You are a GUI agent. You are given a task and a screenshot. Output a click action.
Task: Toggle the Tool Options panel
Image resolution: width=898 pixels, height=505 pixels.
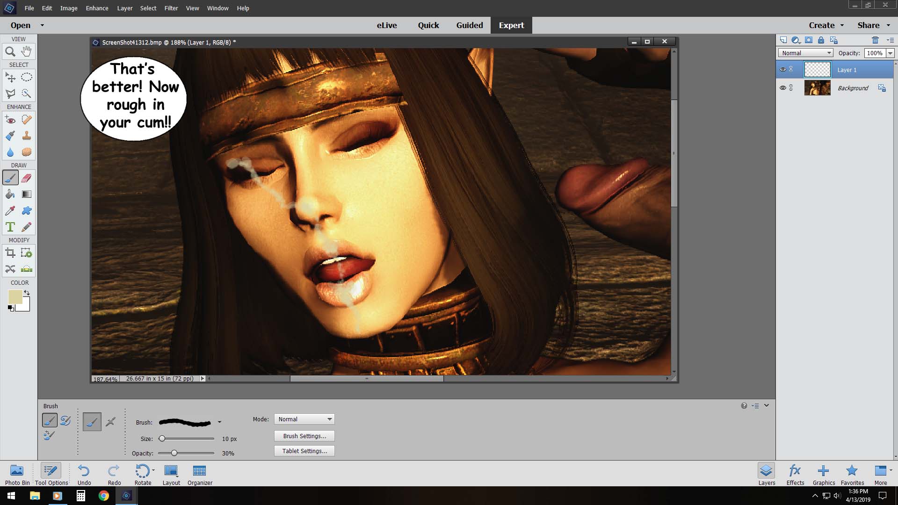pos(51,474)
